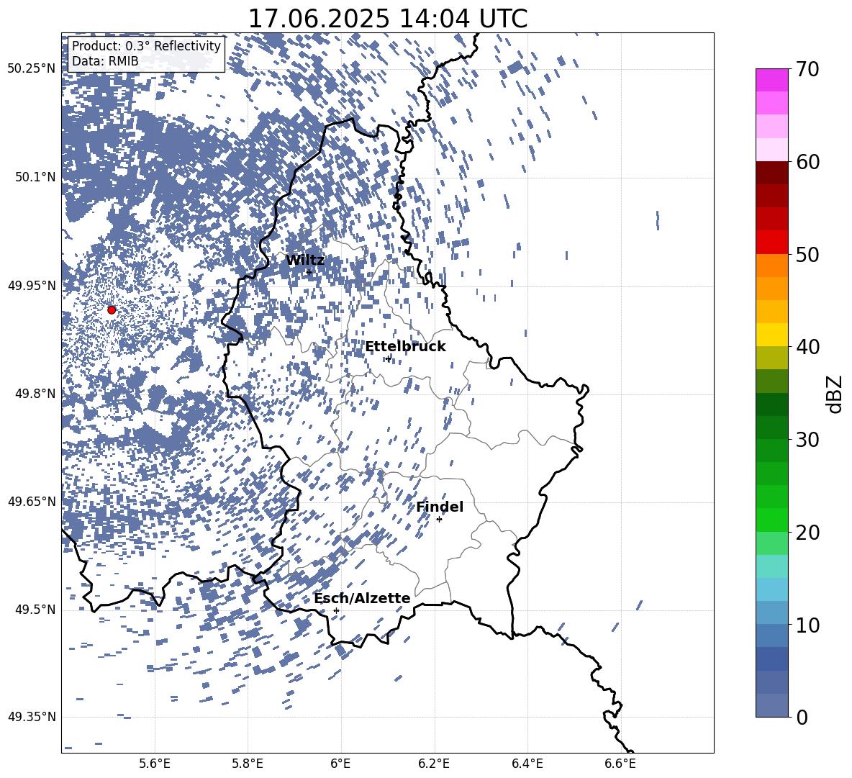This screenshot has width=852, height=778.
Task: Click the 60 colorbar tick label
Action: point(807,162)
